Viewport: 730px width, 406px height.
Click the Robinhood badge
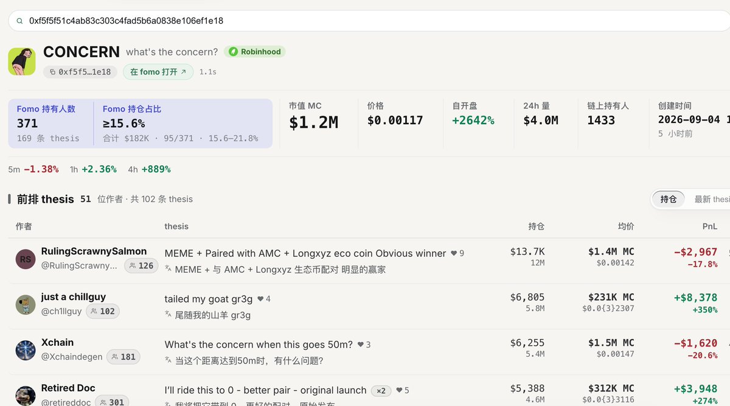[254, 52]
